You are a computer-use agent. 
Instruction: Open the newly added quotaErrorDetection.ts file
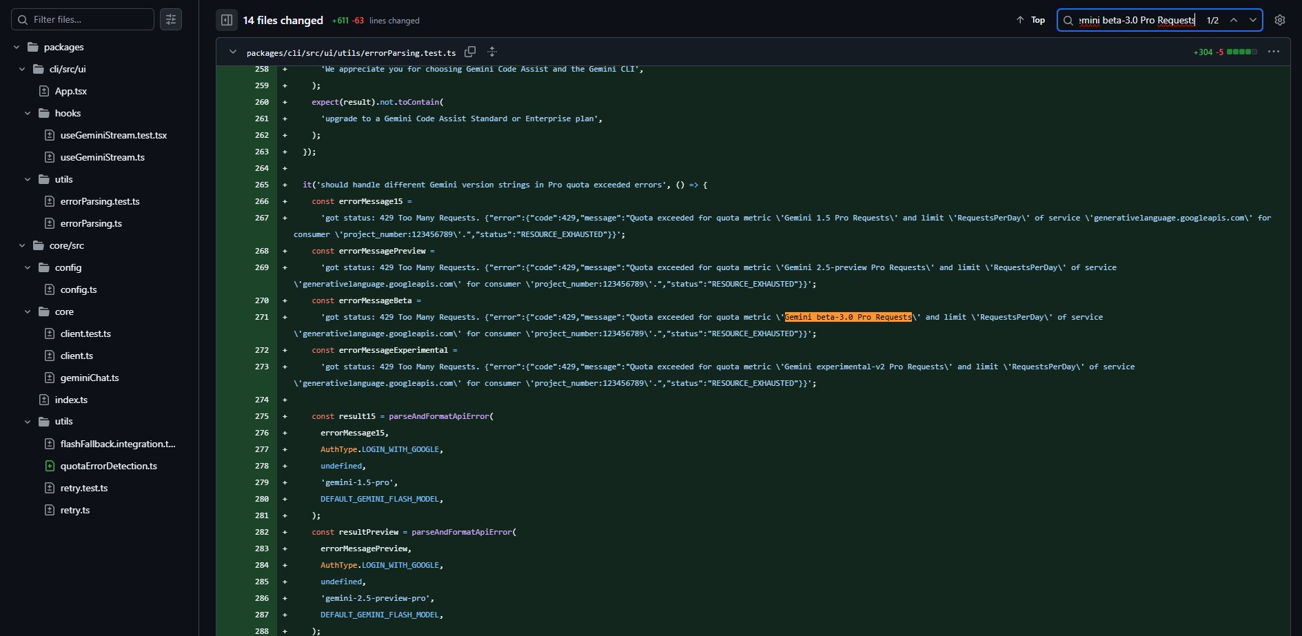pyautogui.click(x=108, y=466)
